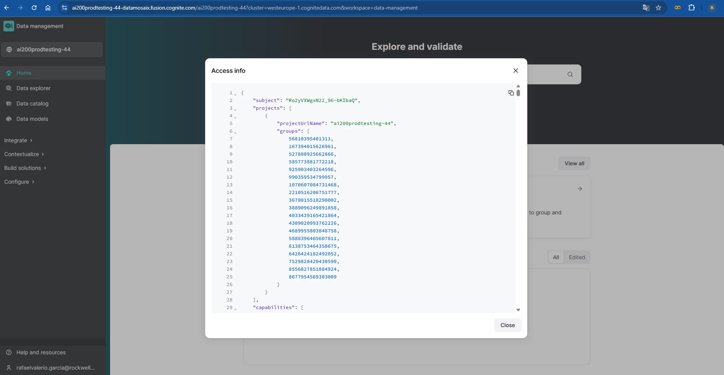Close the Access info dialog with X
The width and height of the screenshot is (724, 375).
[x=515, y=71]
